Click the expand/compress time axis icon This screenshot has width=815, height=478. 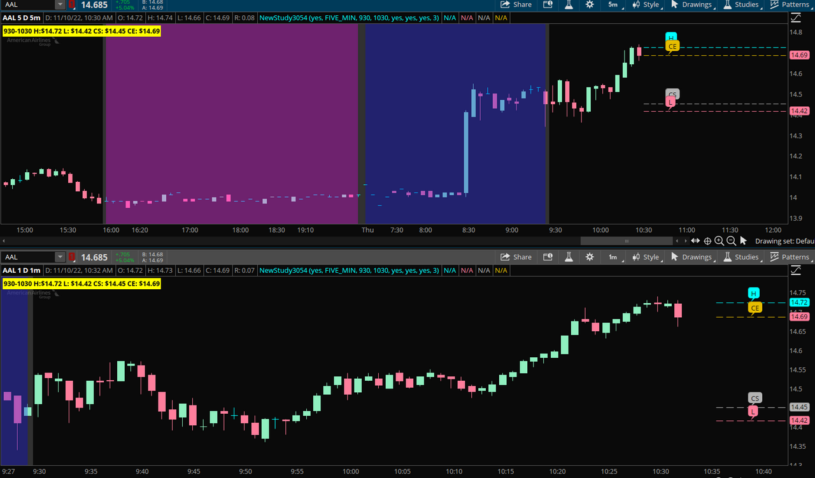click(x=695, y=241)
